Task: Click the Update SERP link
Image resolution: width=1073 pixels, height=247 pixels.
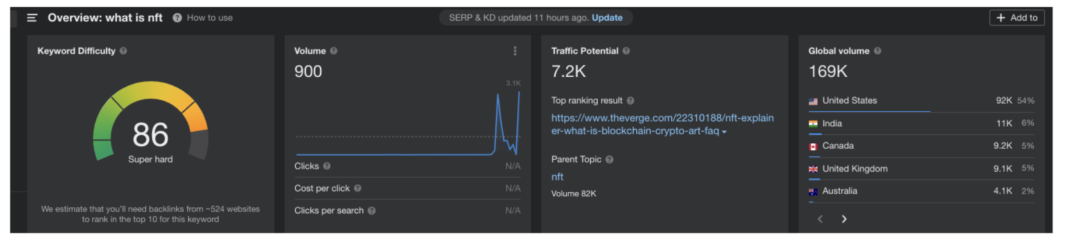Action: click(607, 18)
